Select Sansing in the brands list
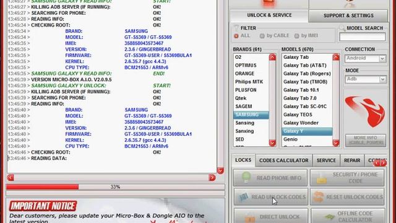This screenshot has width=396, height=223. [x=251, y=123]
